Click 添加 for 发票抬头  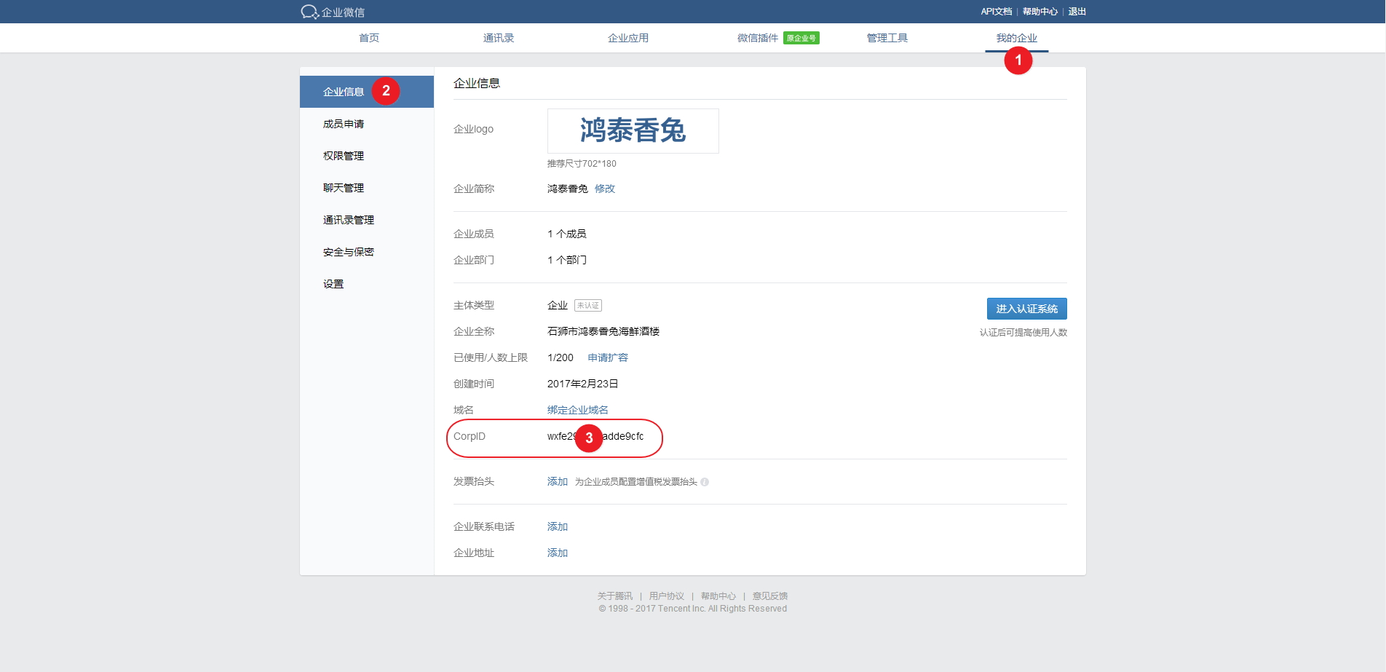pyautogui.click(x=558, y=481)
